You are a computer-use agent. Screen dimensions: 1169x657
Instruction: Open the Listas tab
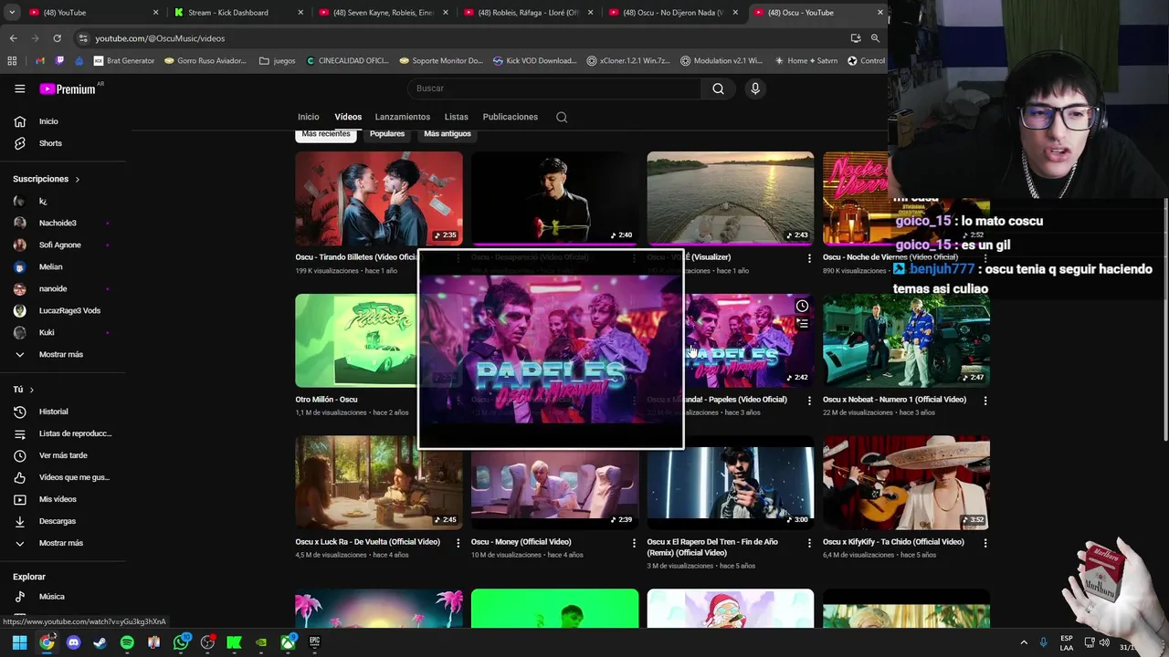(x=457, y=117)
